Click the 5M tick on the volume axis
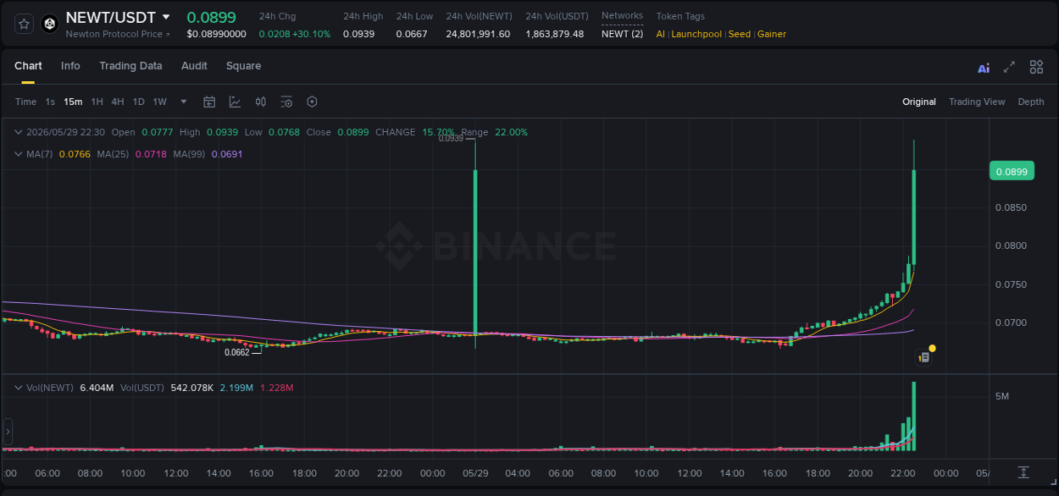The image size is (1059, 496). pyautogui.click(x=1002, y=397)
